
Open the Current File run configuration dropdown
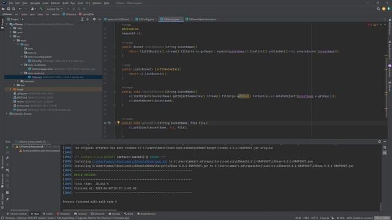tap(55, 9)
